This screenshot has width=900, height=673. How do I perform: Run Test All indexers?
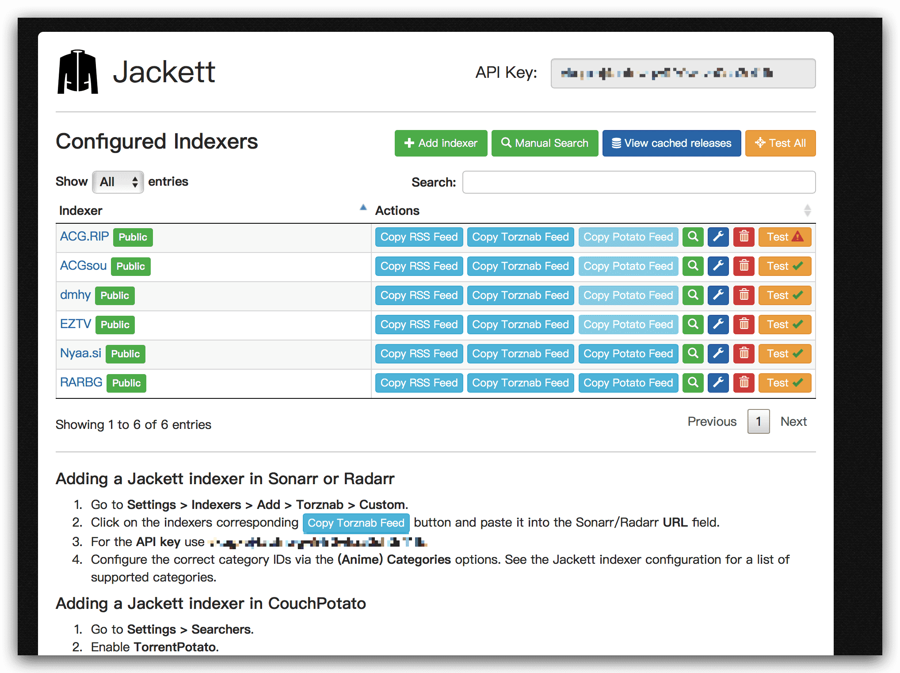[x=780, y=143]
